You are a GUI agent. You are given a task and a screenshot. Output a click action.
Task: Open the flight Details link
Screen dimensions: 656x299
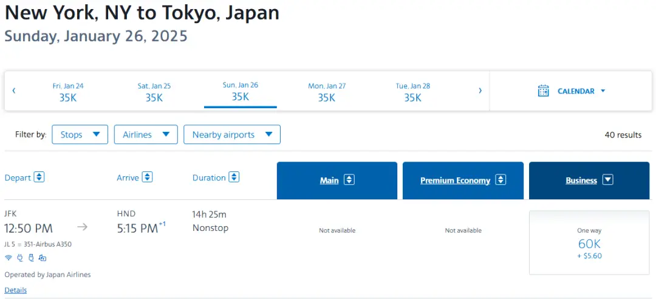click(x=16, y=290)
